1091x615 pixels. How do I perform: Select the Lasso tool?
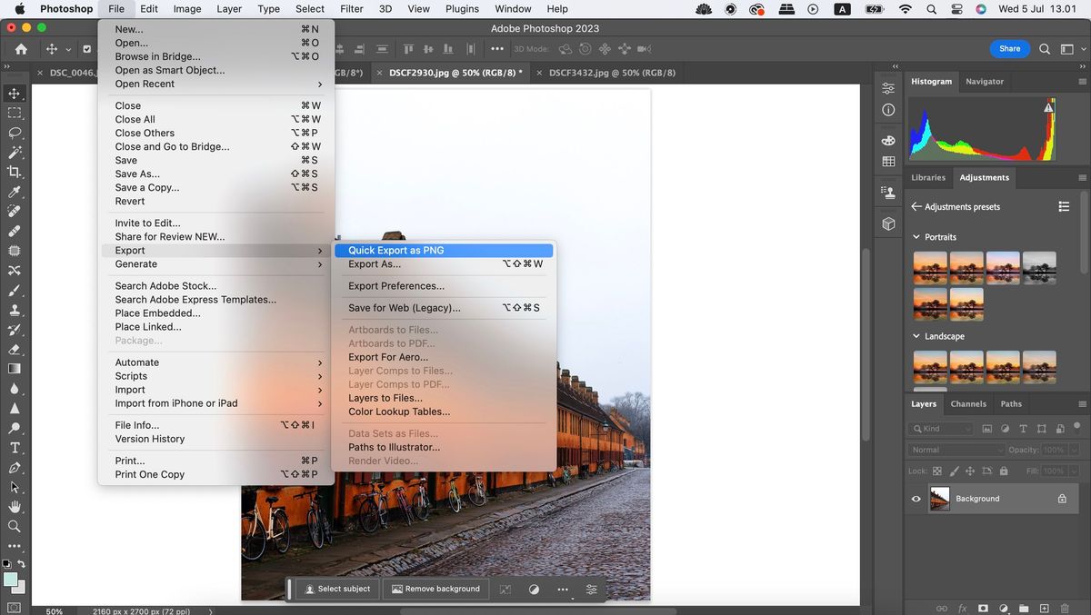pos(15,133)
